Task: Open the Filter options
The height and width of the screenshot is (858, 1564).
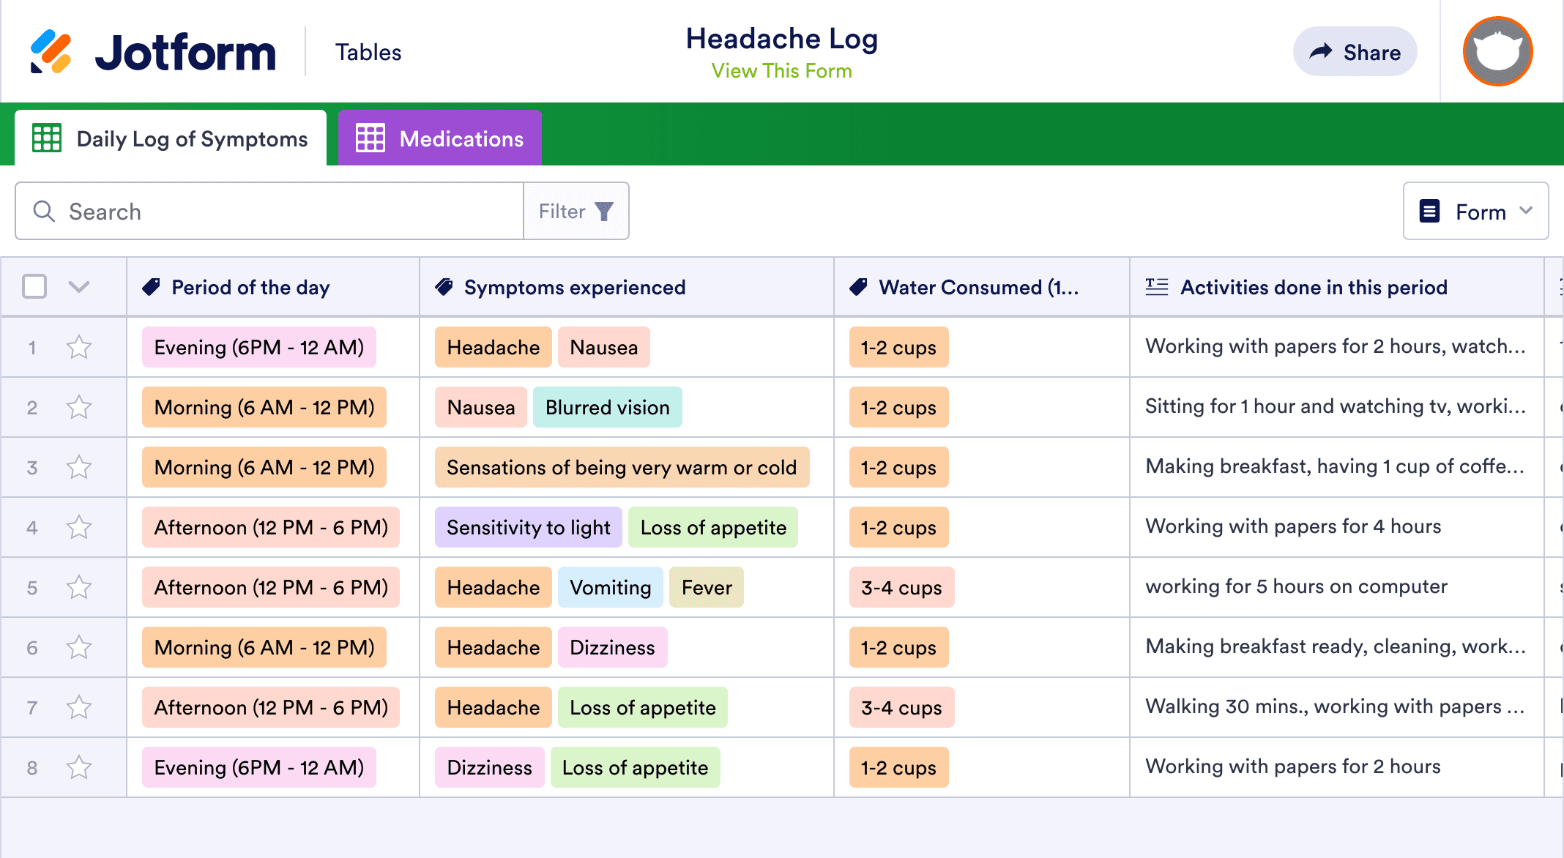Action: coord(576,211)
